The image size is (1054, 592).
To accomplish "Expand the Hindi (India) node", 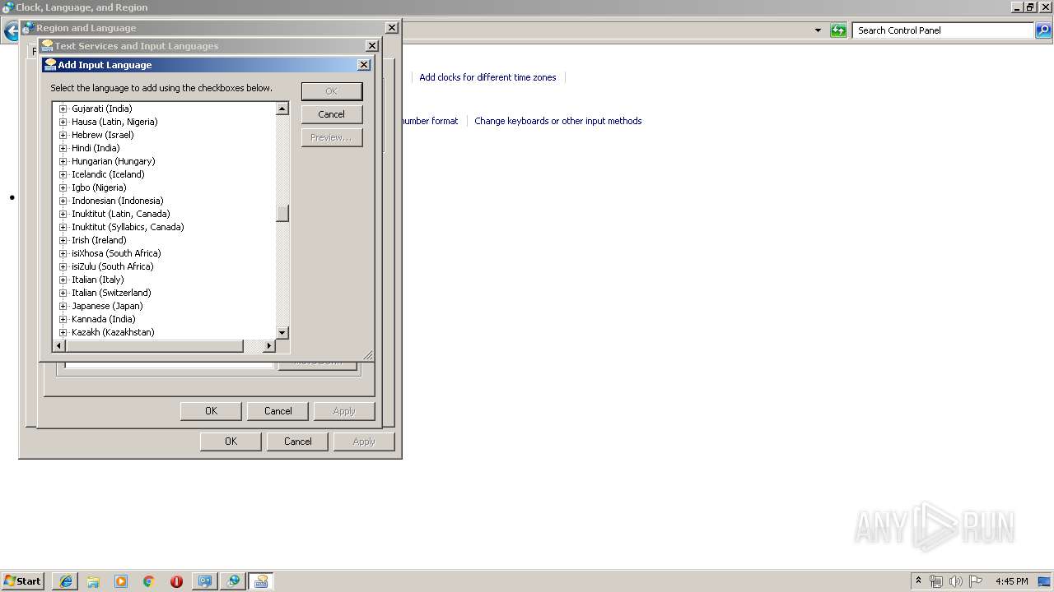I will coord(63,148).
